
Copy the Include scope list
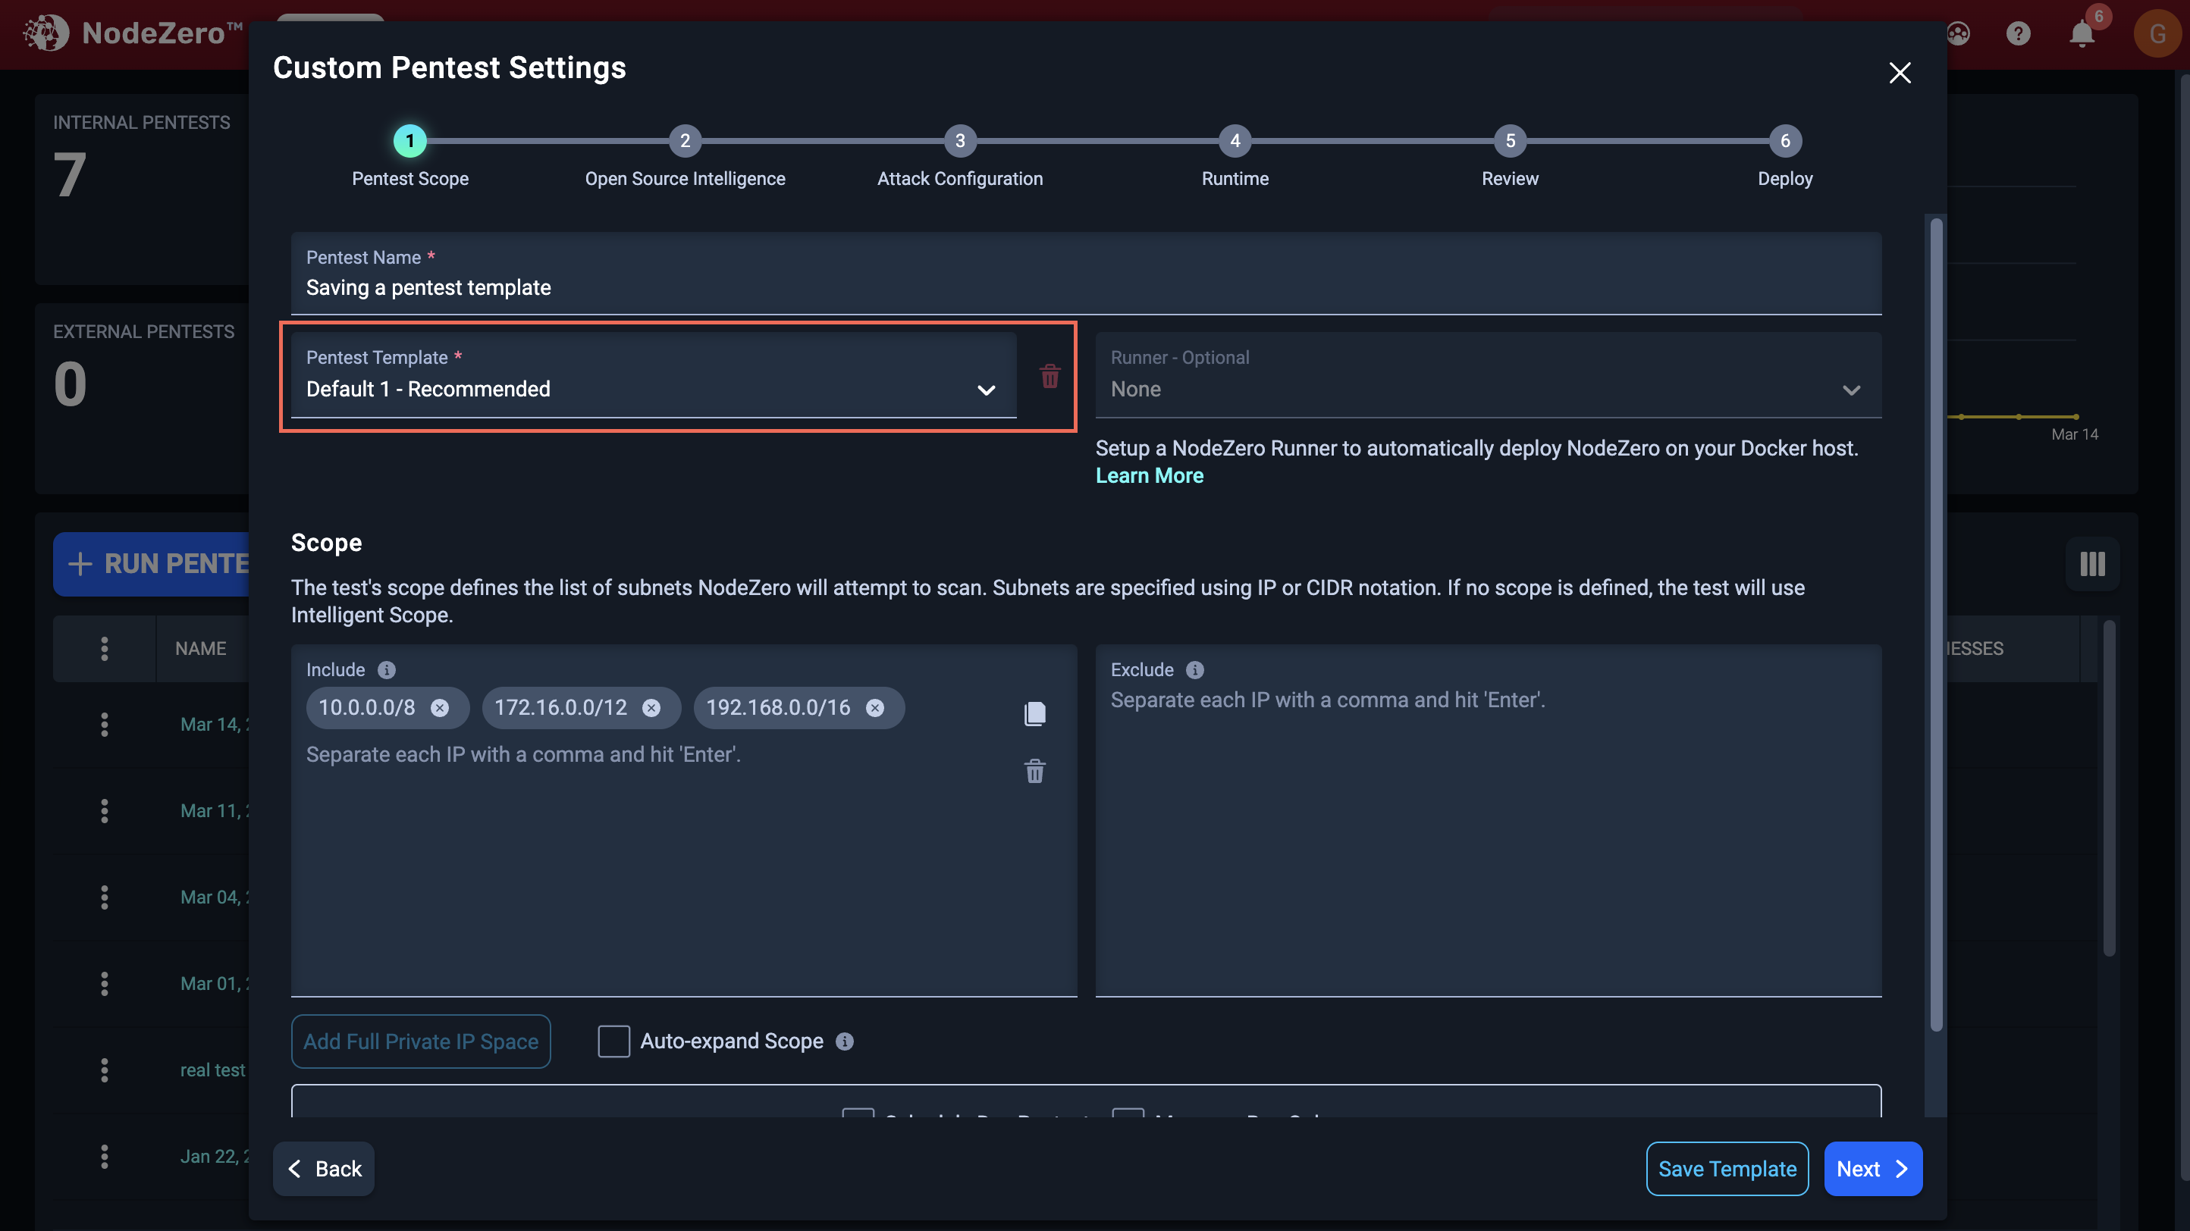tap(1034, 713)
